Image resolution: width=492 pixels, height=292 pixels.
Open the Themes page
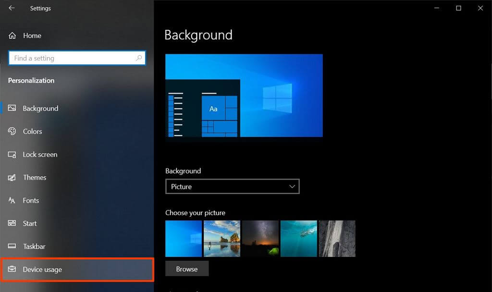point(77,178)
